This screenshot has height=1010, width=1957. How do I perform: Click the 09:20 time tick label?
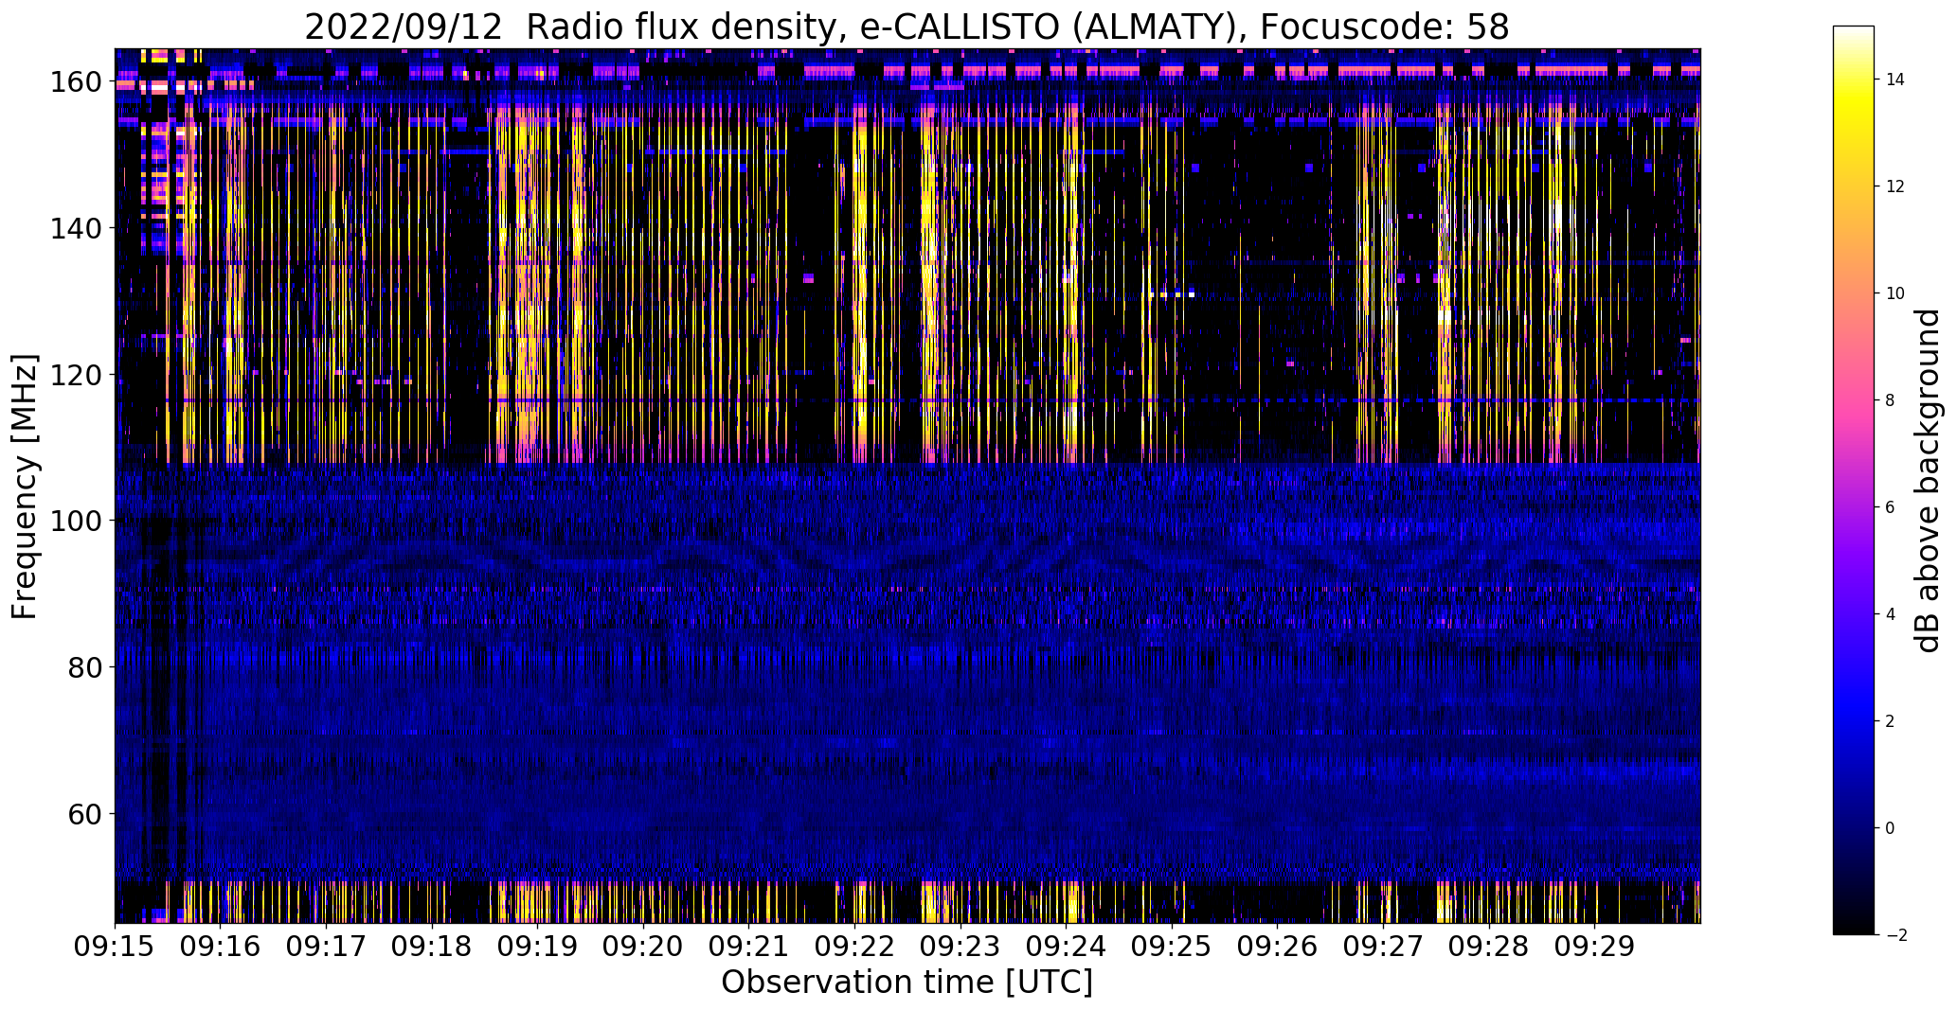644,946
